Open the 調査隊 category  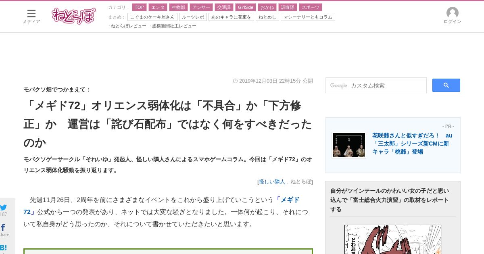288,7
